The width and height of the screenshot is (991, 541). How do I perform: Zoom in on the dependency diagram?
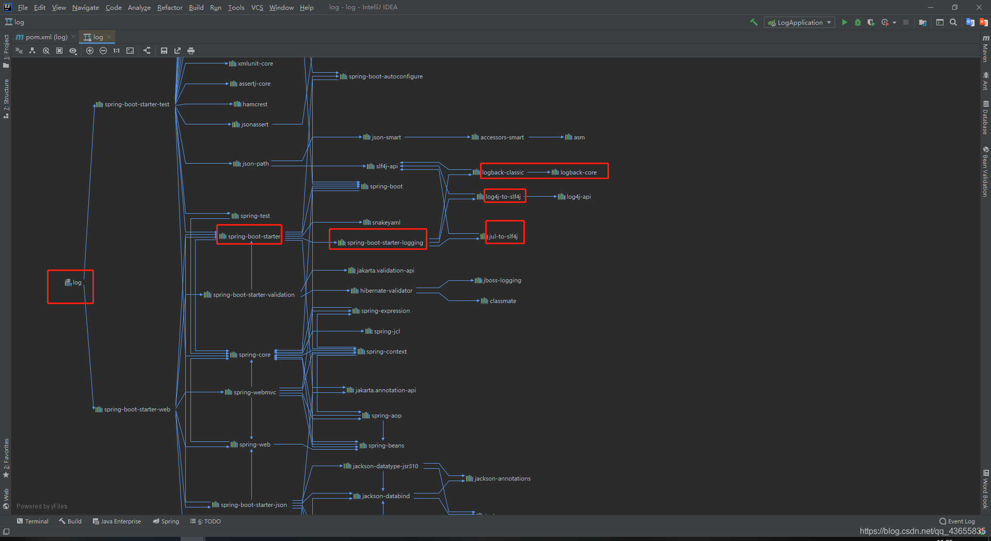(90, 51)
